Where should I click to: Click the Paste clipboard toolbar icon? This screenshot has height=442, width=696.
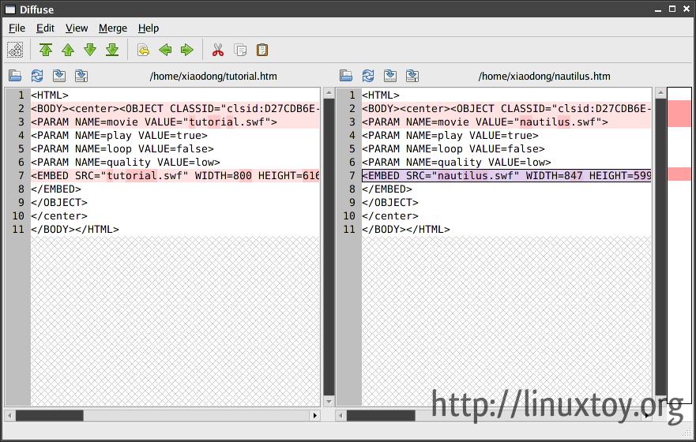click(x=261, y=50)
